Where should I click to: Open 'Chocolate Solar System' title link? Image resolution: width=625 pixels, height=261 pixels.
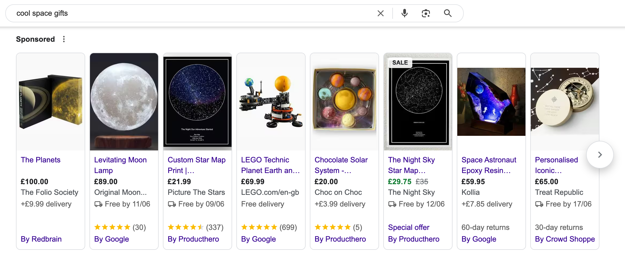click(341, 165)
